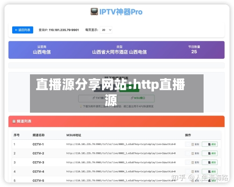Click the 节目数量 value 25

[194, 52]
